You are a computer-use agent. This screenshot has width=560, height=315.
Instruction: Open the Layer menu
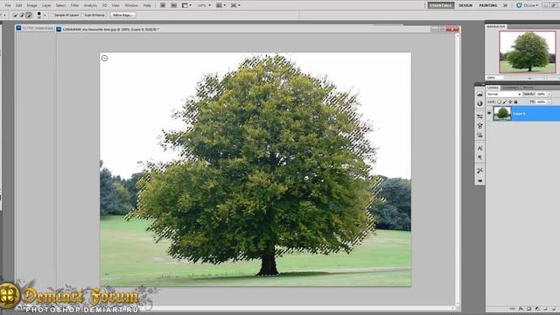46,5
